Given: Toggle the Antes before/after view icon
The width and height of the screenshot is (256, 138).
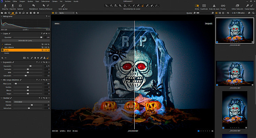Looking at the screenshot, I should point(197,6).
